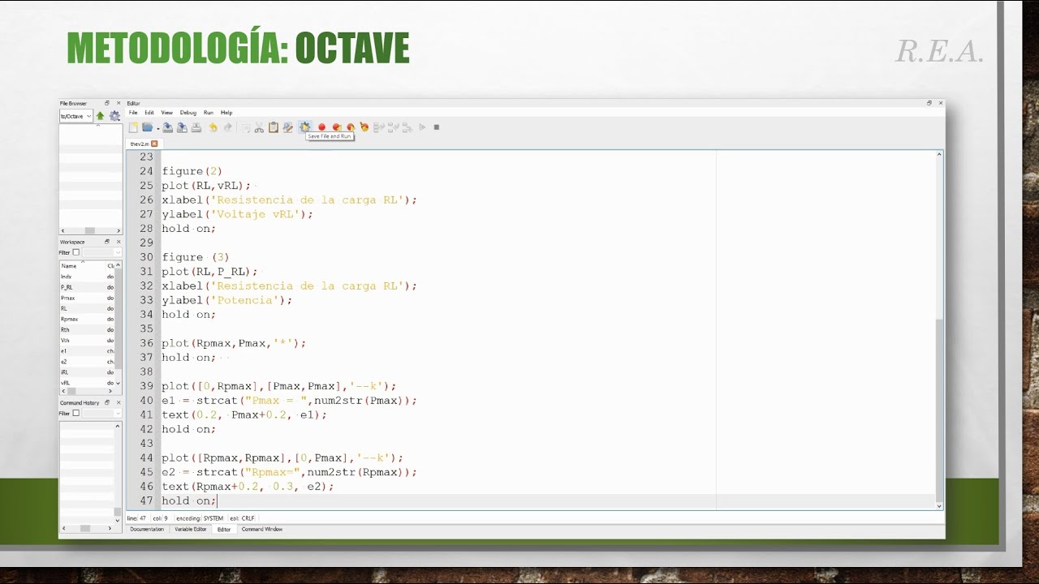Select the vRL variable in Workspace
The image size is (1039, 584).
65,382
